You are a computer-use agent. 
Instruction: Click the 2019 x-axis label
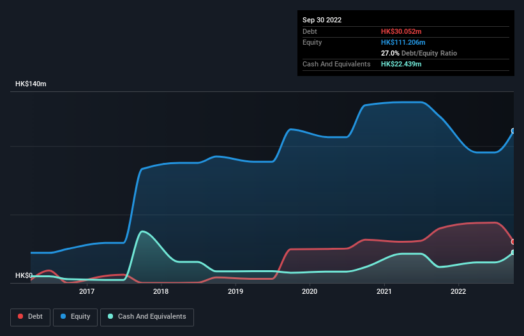coord(236,291)
